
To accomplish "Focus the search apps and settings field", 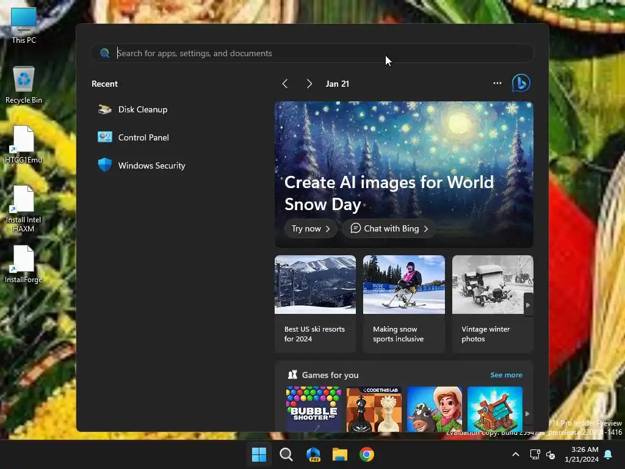I will pos(312,53).
